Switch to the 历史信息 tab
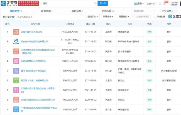Screen dimensions: 181x115 167,11
